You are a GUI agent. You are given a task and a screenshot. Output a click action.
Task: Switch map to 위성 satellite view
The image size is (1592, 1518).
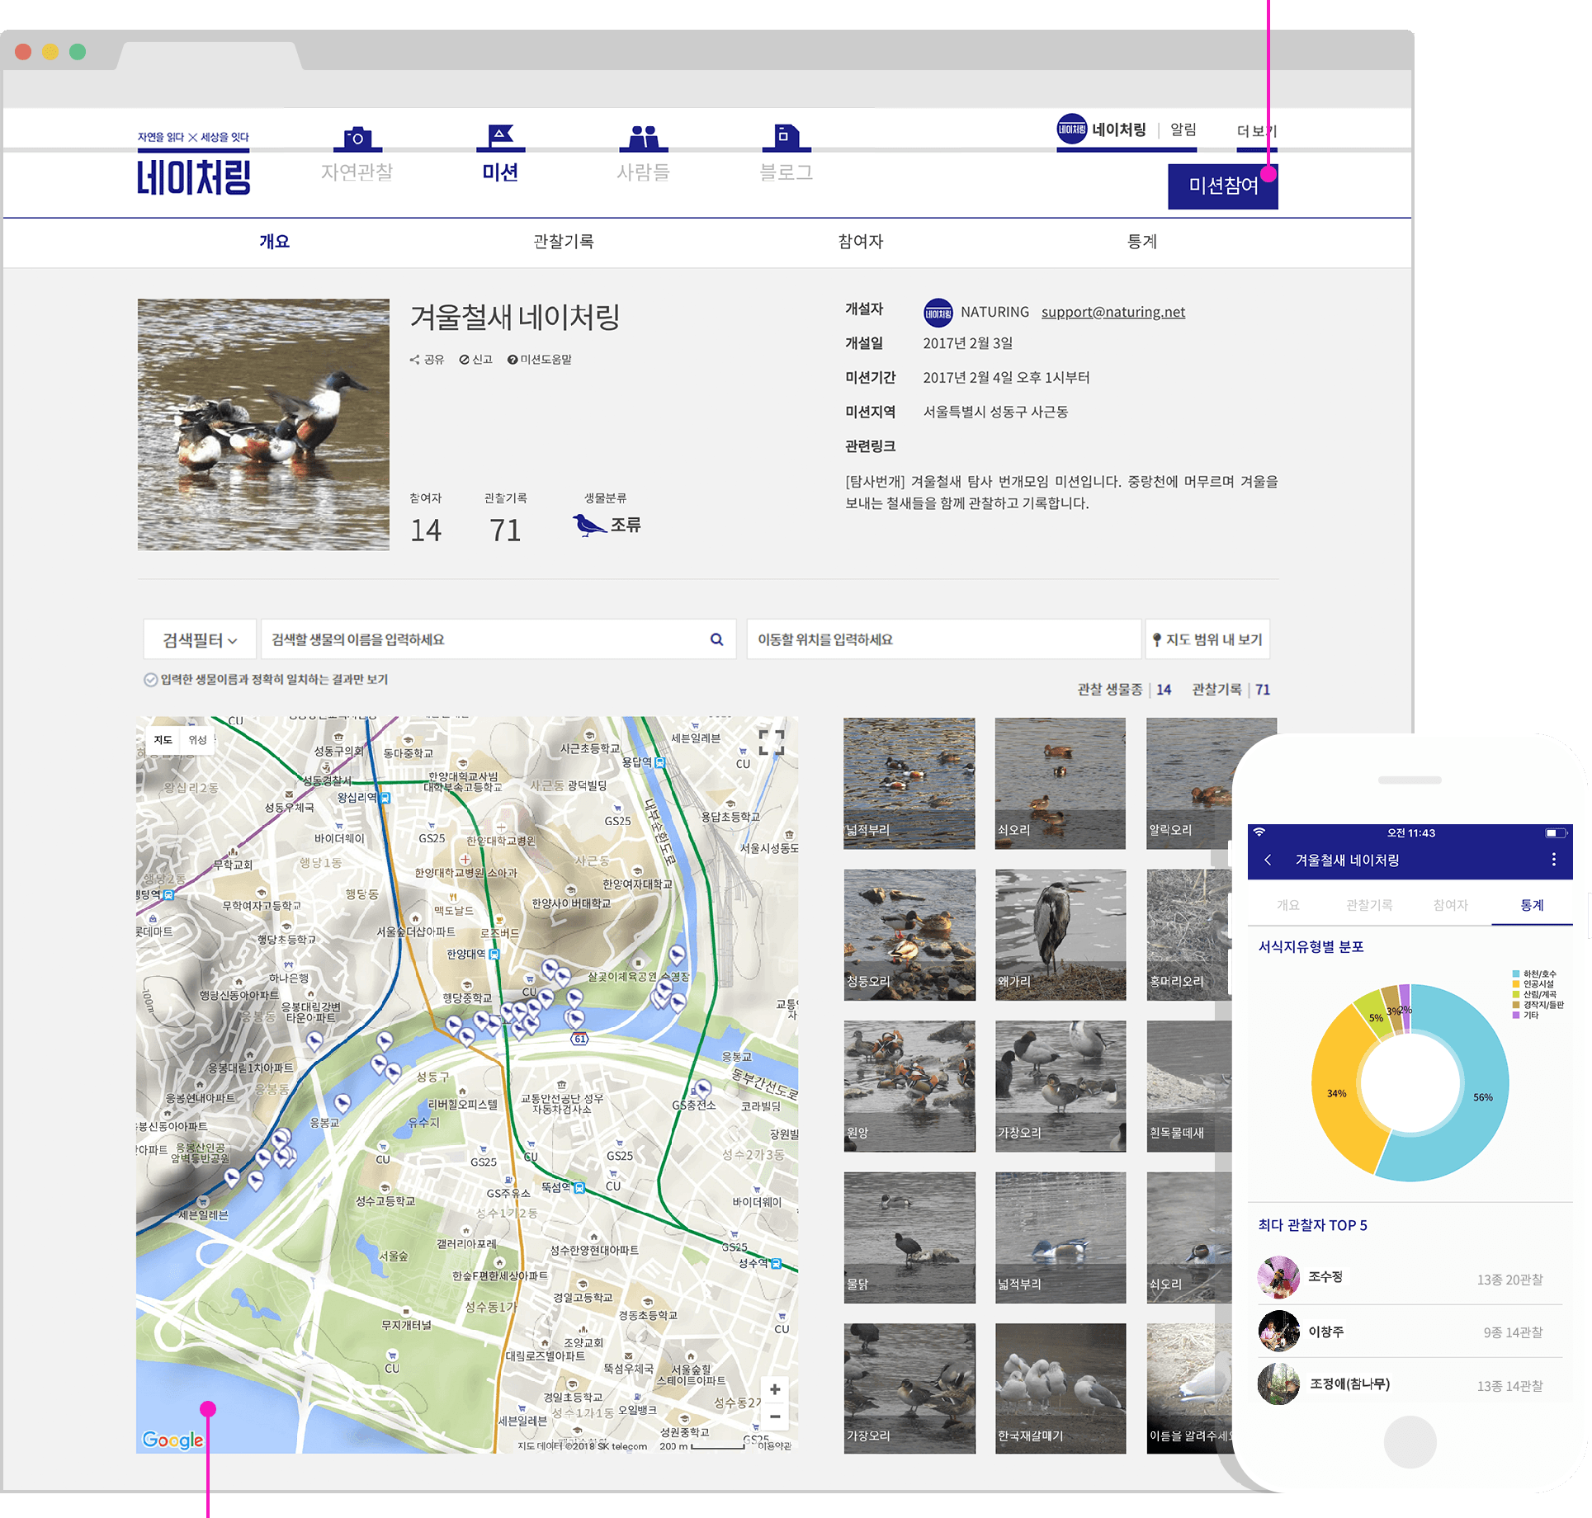pos(197,740)
